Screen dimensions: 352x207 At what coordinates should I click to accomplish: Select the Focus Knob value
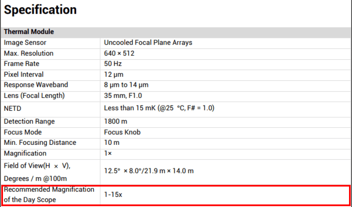122,132
